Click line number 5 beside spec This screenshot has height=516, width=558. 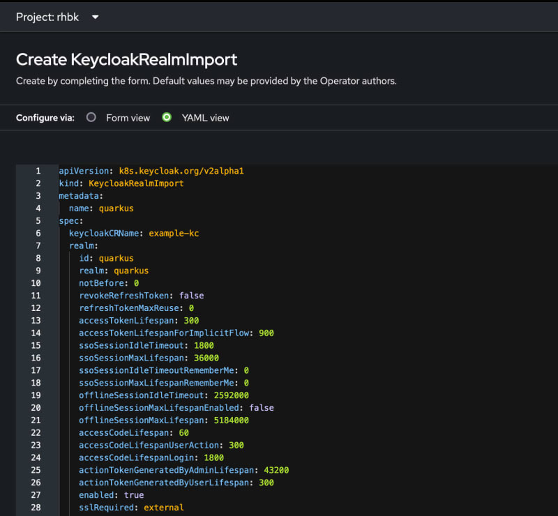tap(38, 220)
